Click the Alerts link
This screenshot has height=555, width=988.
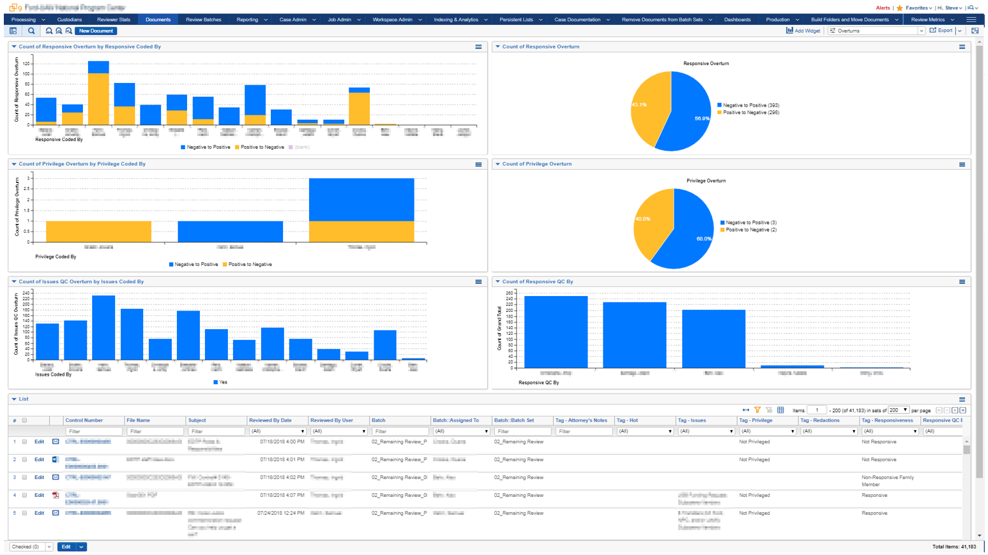[x=883, y=8]
